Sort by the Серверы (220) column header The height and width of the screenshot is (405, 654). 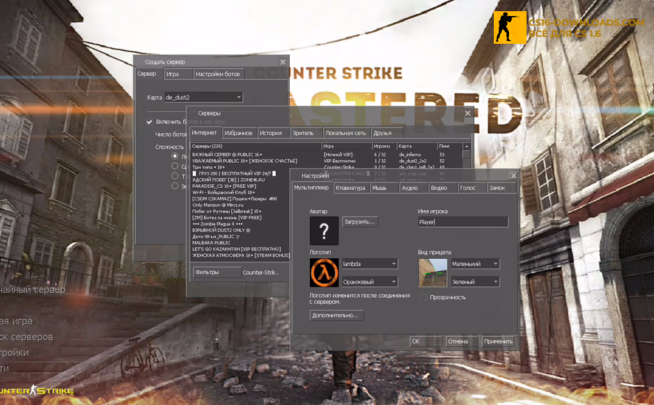point(256,146)
